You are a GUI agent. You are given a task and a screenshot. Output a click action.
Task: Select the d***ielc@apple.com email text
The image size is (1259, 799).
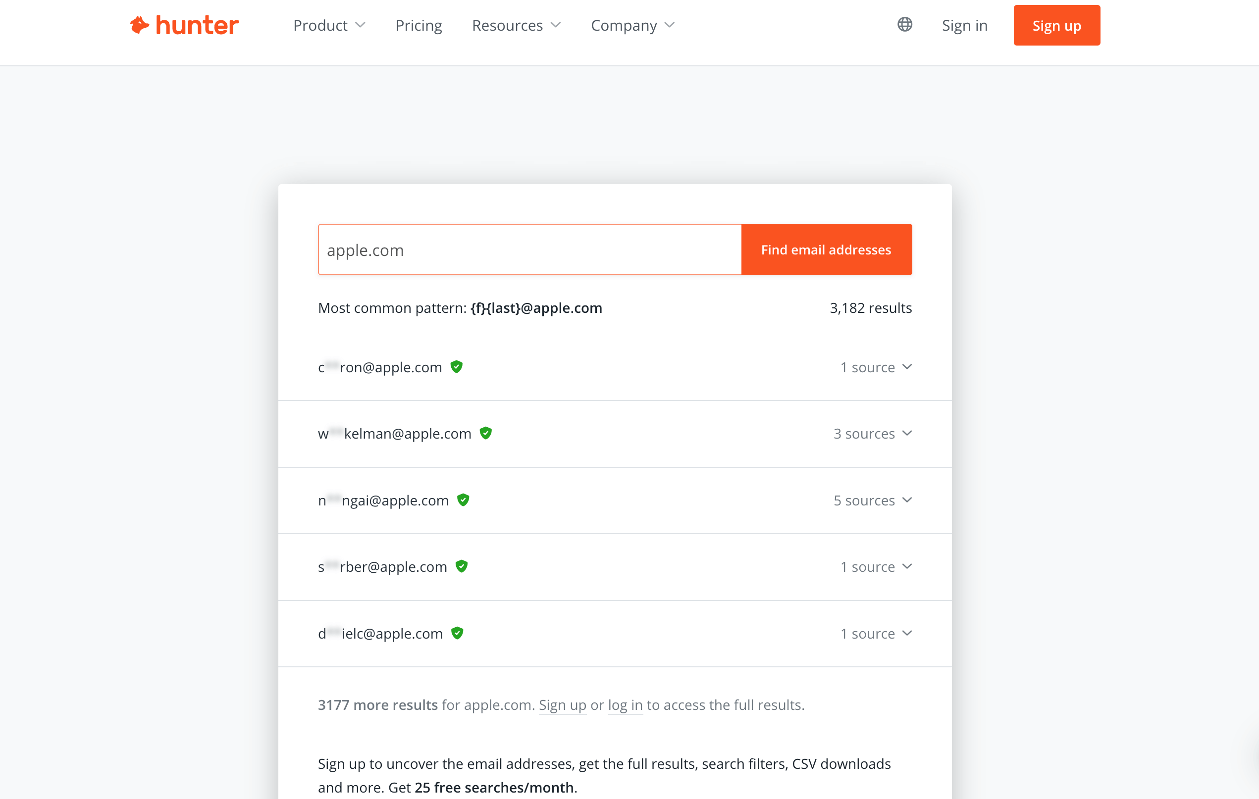[x=381, y=634]
